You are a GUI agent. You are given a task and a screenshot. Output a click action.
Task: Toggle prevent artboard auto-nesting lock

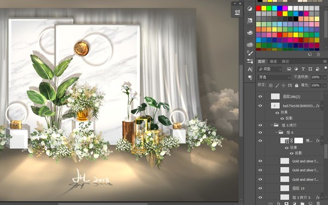(290, 85)
